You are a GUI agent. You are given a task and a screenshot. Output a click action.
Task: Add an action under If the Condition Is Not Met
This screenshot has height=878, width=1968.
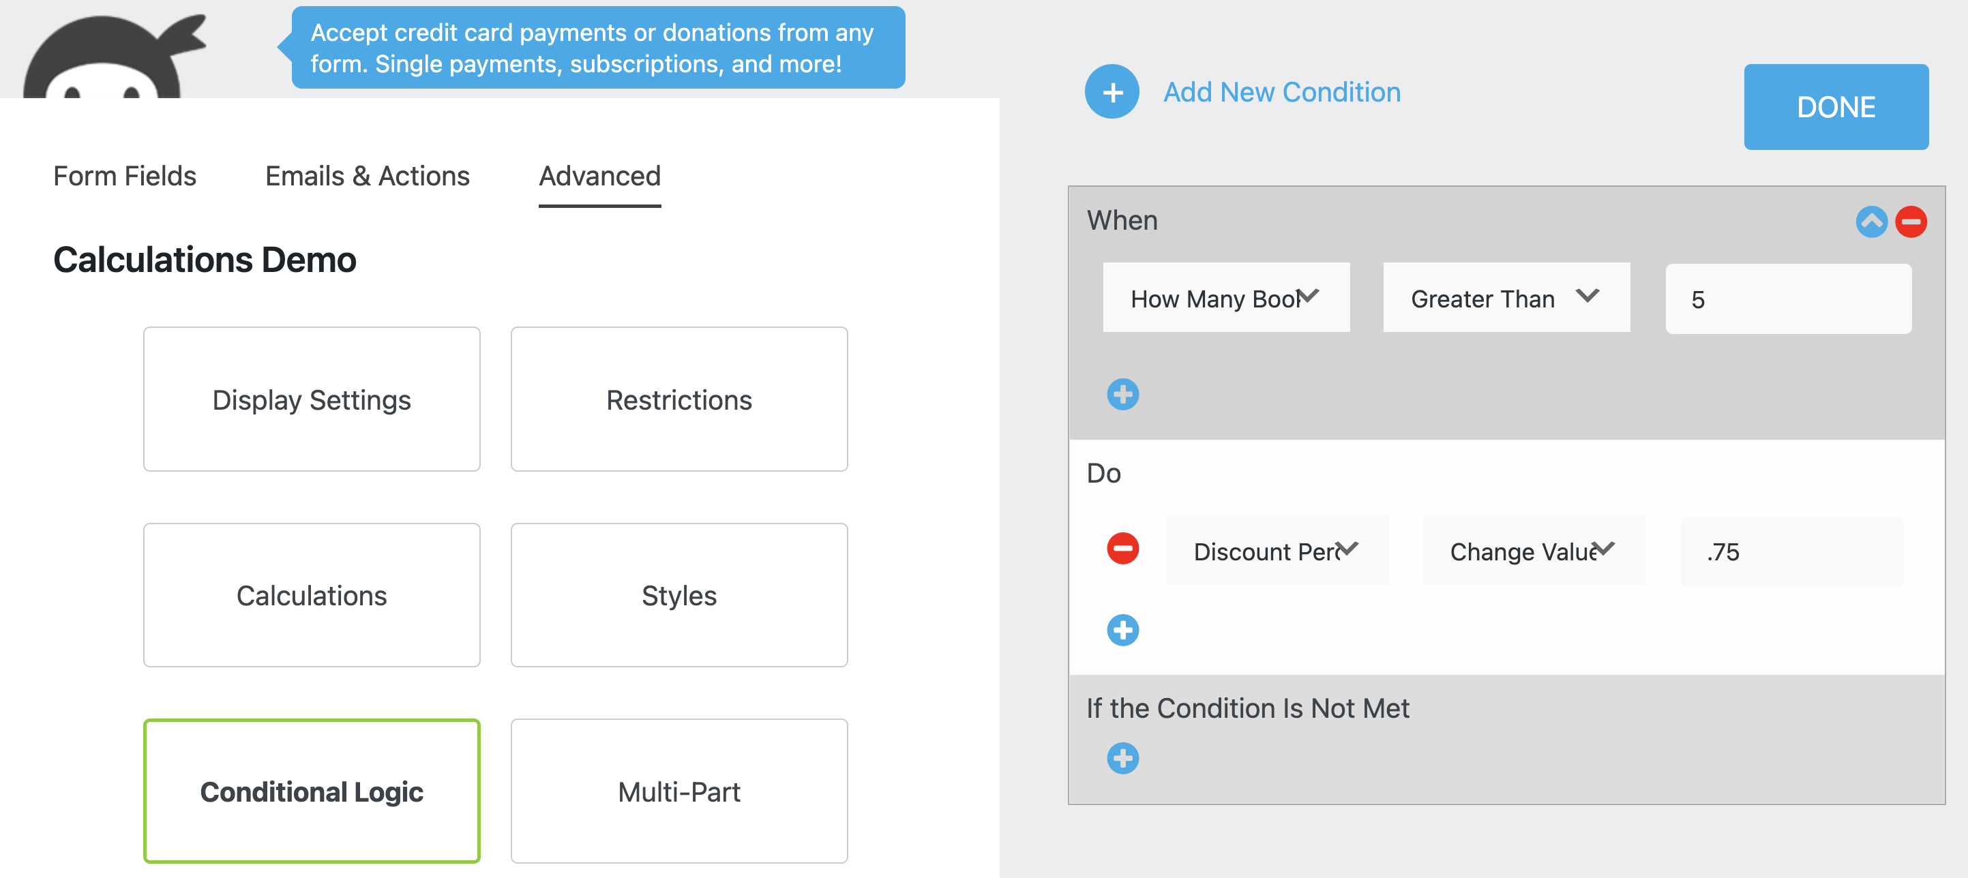coord(1122,759)
